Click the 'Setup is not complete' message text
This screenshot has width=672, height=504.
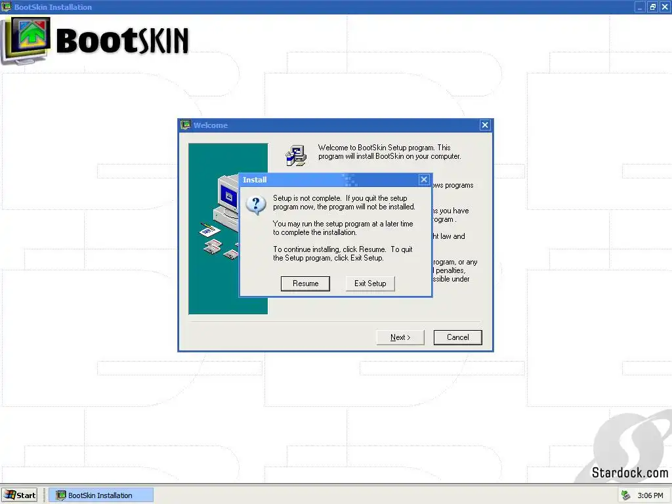344,202
